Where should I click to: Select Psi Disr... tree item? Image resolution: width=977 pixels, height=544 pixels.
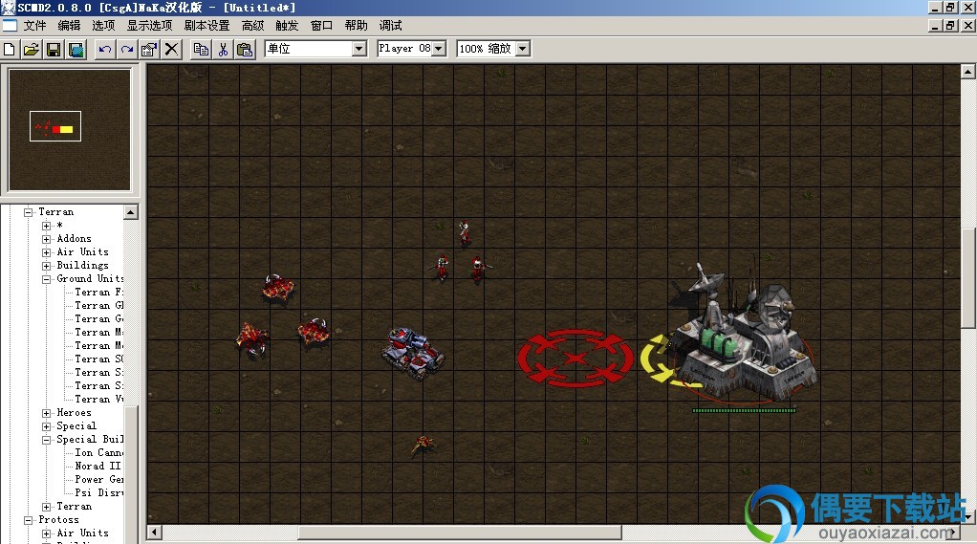(x=98, y=493)
